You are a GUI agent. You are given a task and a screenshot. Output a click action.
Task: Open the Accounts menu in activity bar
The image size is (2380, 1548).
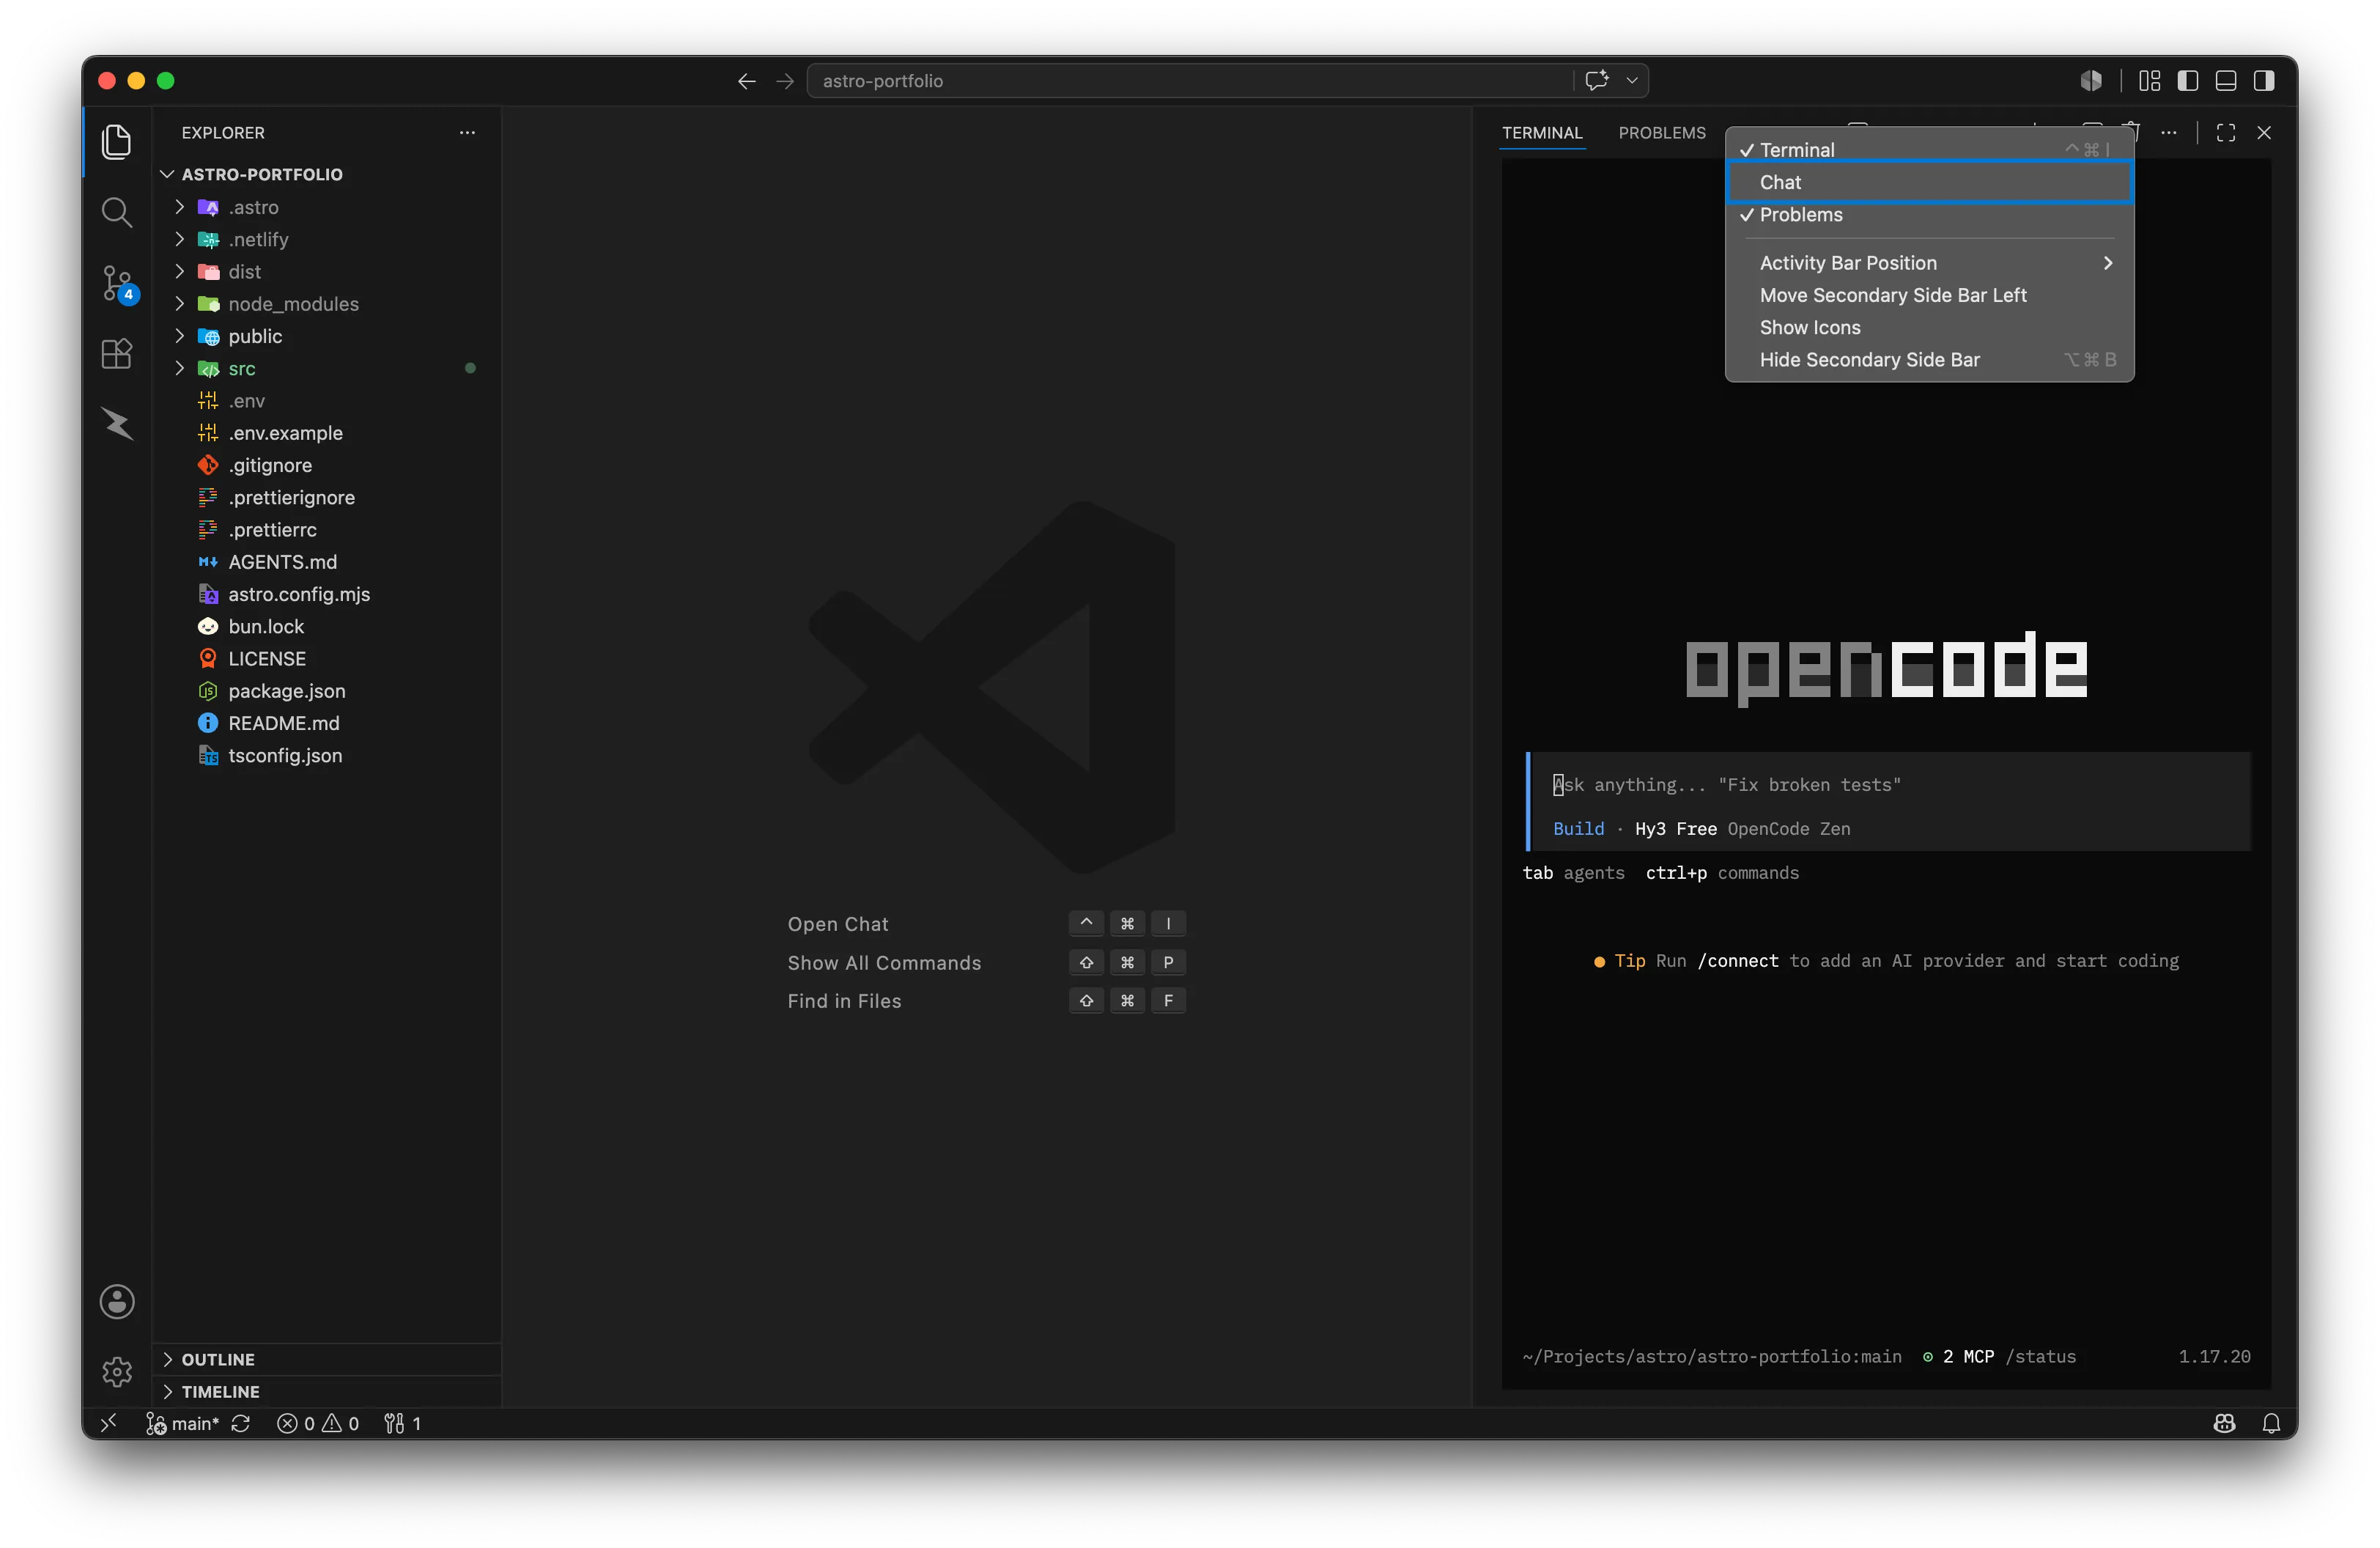(117, 1301)
